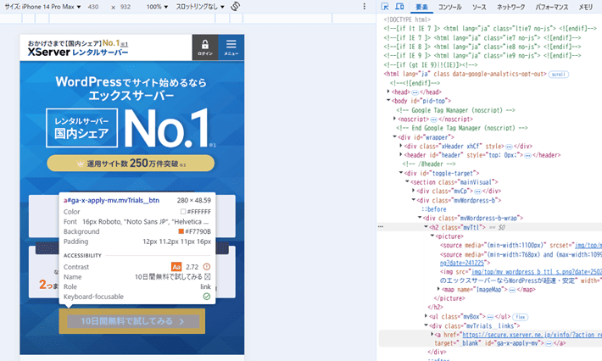Click the rotate device orientation icon
This screenshot has height=361, width=602.
[236, 7]
